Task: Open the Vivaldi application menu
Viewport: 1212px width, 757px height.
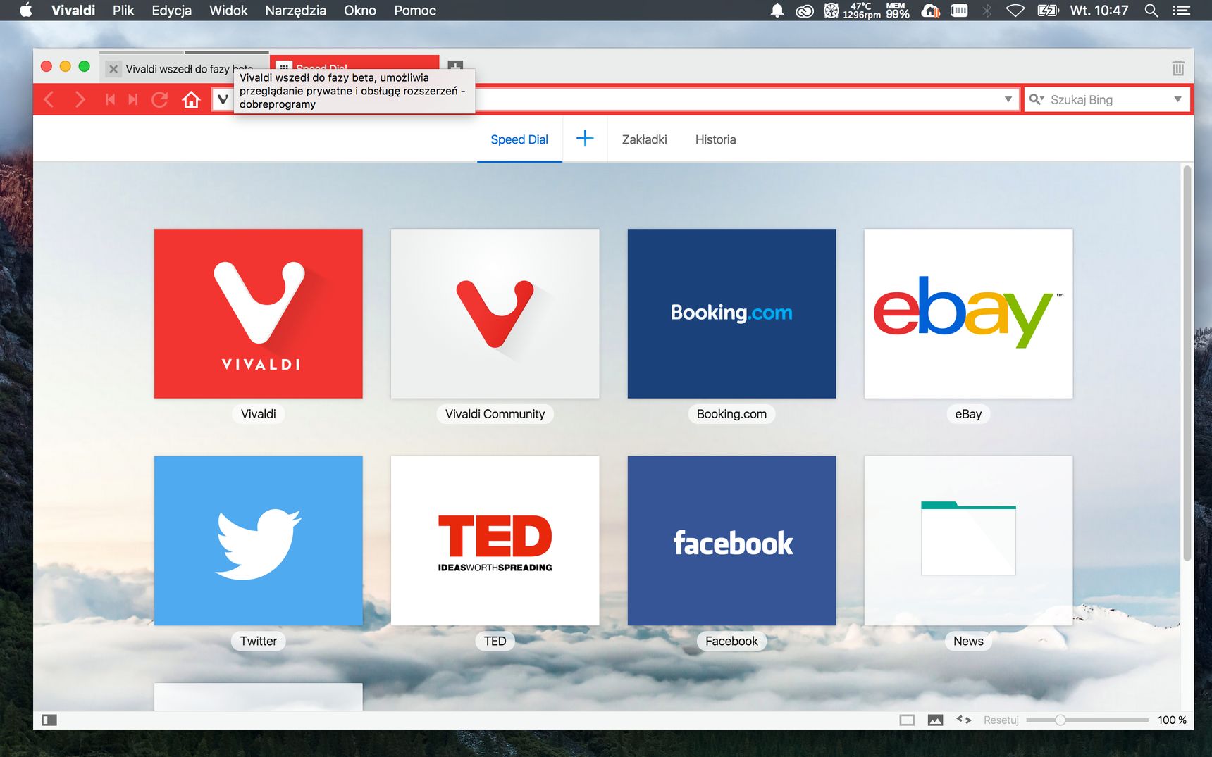Action: tap(73, 11)
